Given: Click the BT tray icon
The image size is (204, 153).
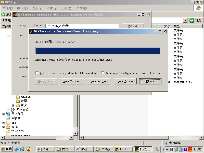Looking at the screenshot, I should 171,149.
